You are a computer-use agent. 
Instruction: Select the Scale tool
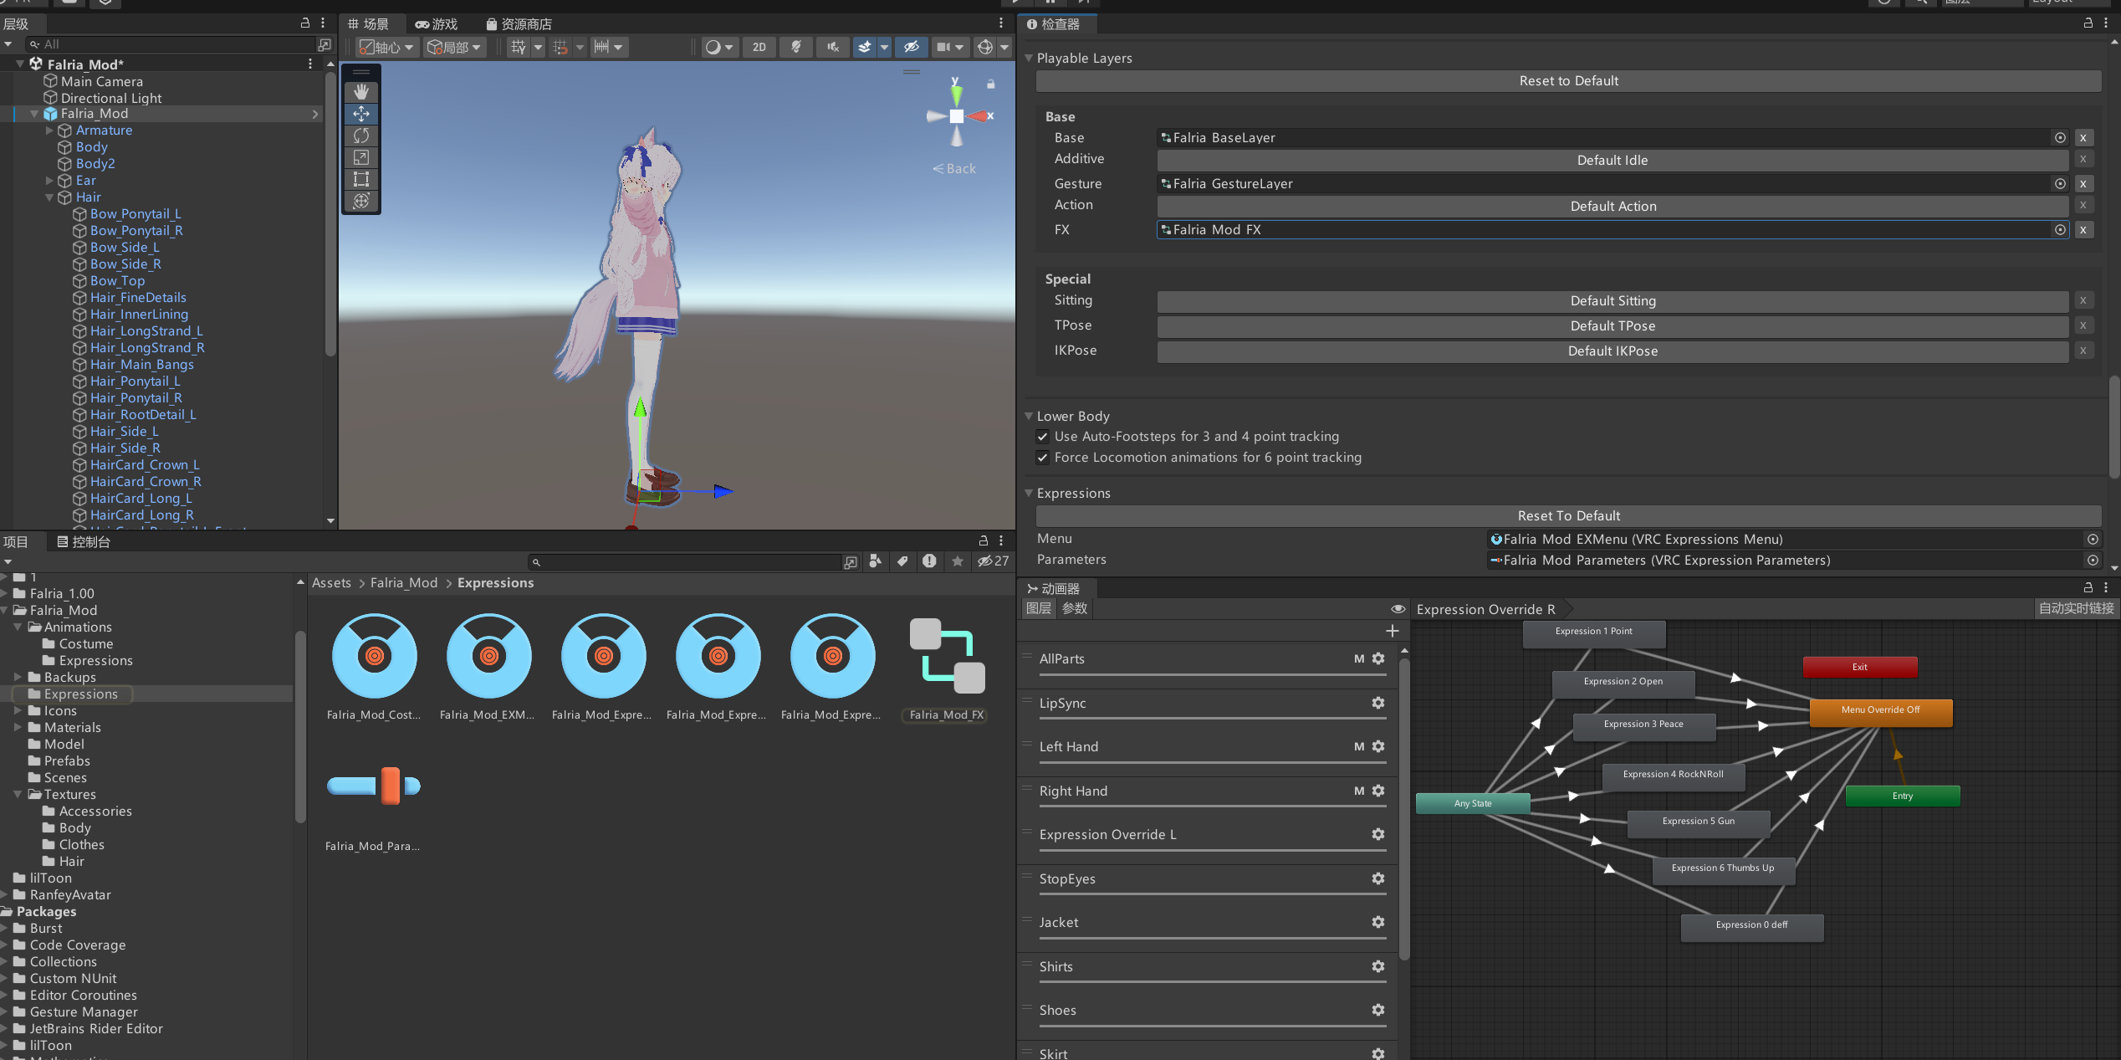click(361, 156)
